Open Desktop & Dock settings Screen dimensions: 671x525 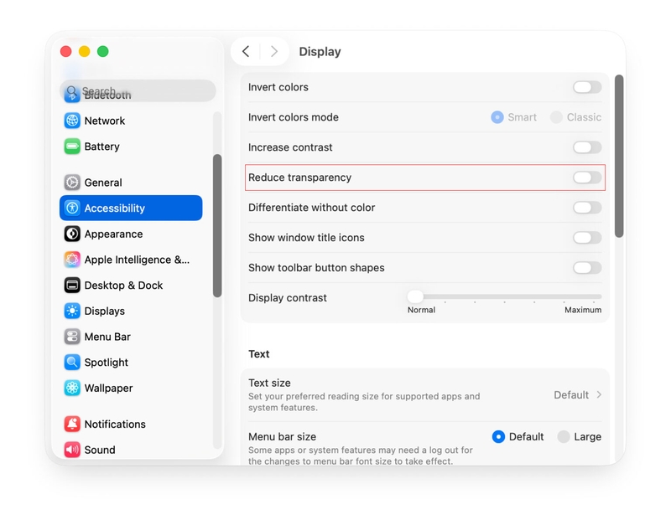click(131, 285)
